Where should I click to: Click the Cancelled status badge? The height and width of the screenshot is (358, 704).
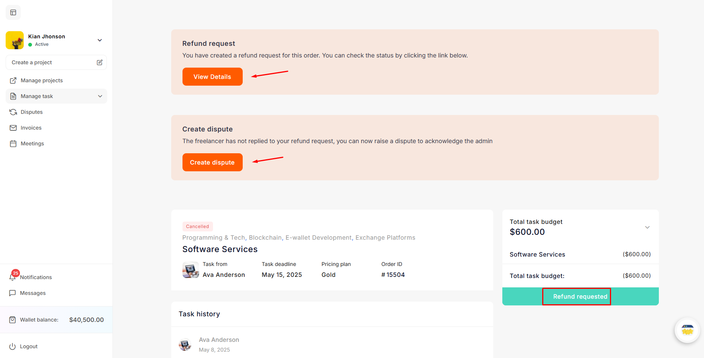click(x=197, y=227)
